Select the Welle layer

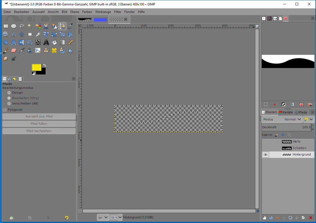coord(296,141)
